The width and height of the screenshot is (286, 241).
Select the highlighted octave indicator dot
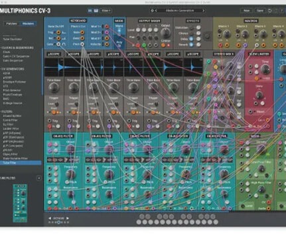coord(58,222)
